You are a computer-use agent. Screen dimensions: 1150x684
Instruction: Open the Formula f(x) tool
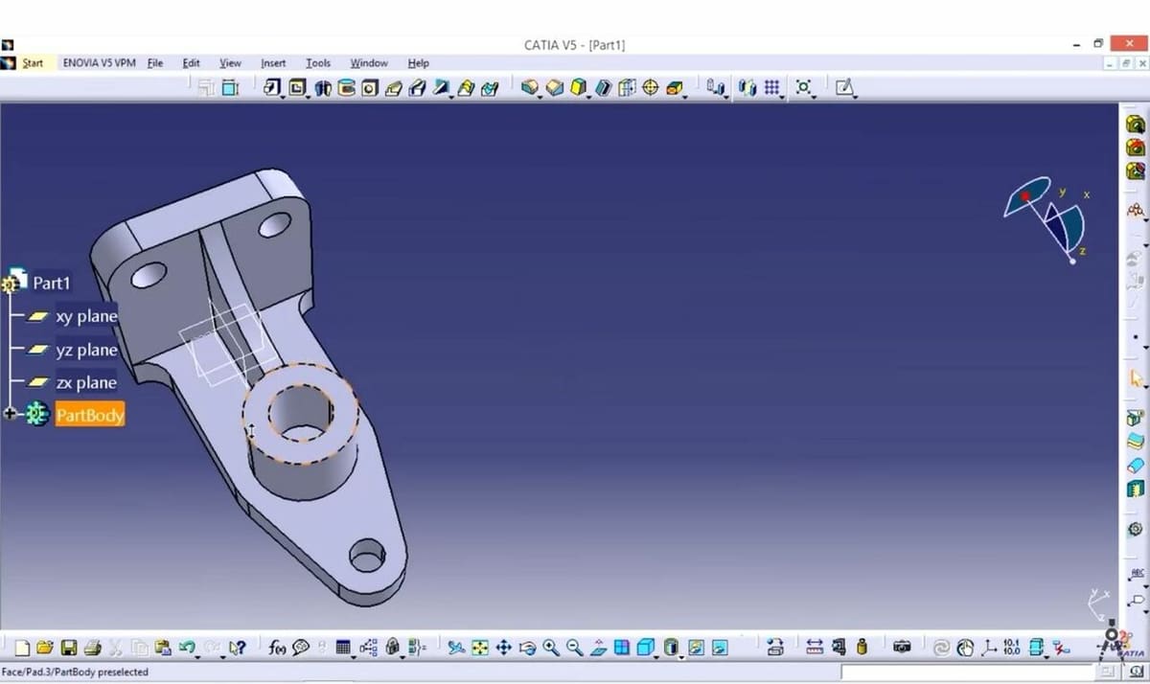click(x=277, y=648)
